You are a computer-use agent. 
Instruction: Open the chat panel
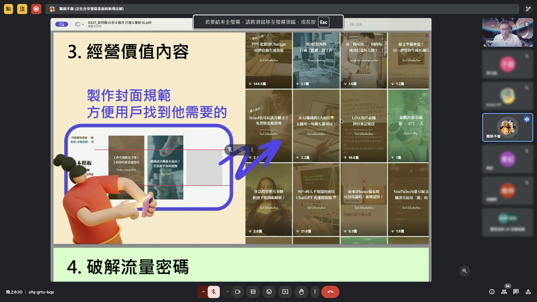click(x=516, y=292)
